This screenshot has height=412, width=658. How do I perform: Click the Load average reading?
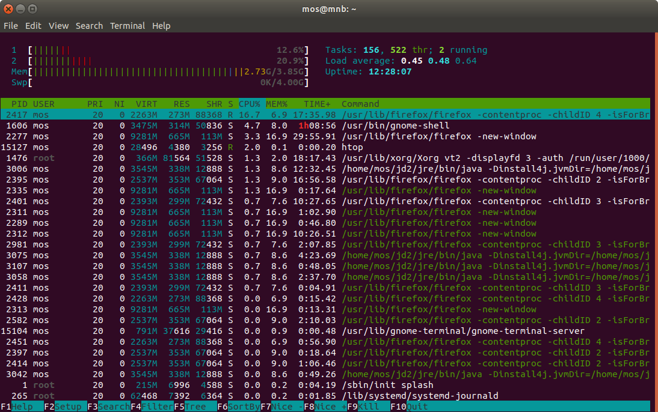(x=401, y=61)
